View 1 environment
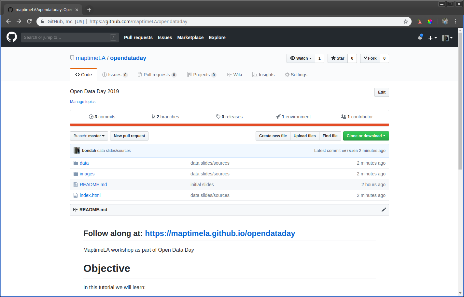This screenshot has width=464, height=297. 293,117
